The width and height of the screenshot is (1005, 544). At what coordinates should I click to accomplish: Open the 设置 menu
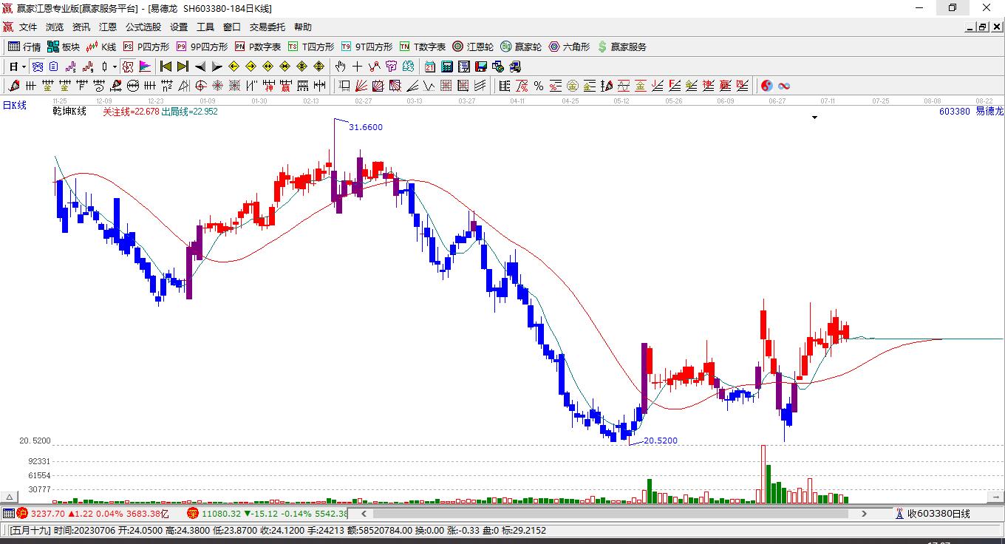pyautogui.click(x=179, y=27)
